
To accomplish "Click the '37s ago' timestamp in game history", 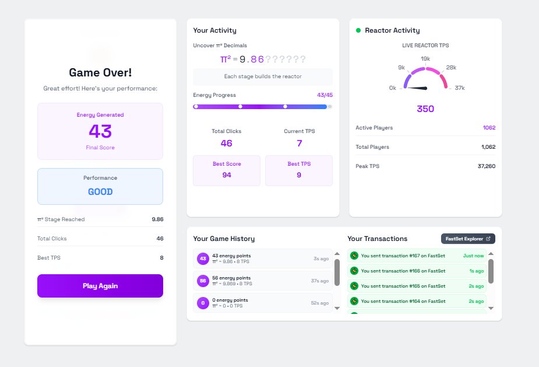I will [320, 281].
